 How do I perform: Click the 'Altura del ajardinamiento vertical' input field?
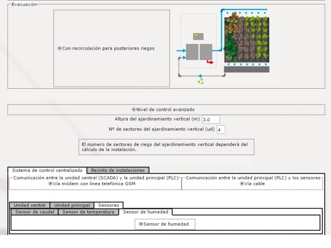click(211, 120)
